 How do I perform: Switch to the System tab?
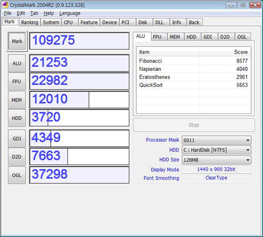[51, 22]
